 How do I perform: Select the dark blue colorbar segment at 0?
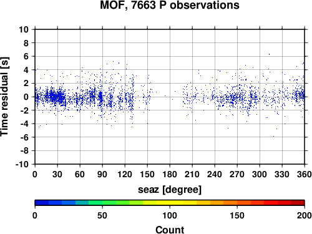point(42,203)
